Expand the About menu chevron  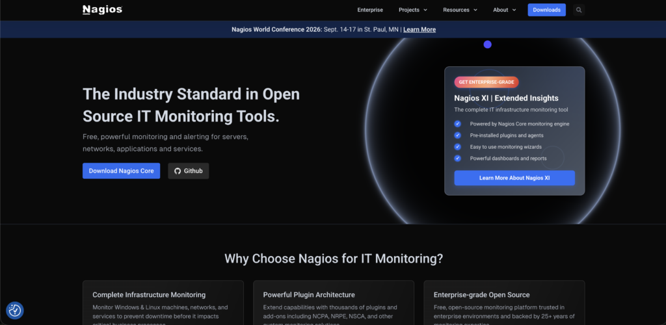point(514,10)
